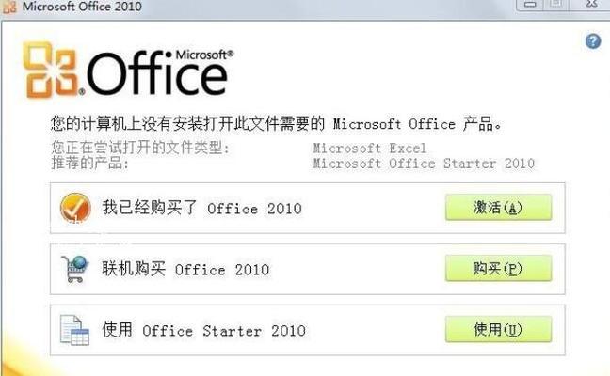Click the title bar Office icon
610x376 pixels.
[x=9, y=7]
